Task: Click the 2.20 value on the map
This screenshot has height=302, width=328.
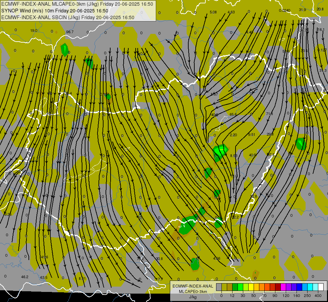Action: tap(233, 135)
